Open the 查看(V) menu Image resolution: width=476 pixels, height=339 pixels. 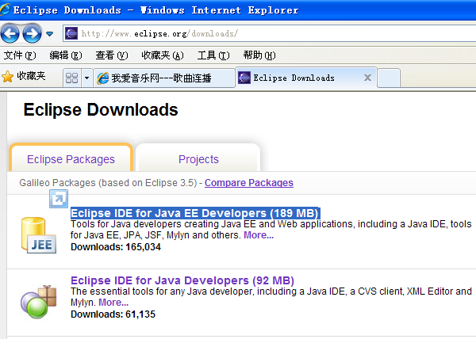[112, 55]
